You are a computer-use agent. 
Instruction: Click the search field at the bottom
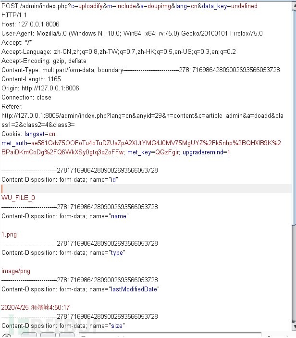point(170,335)
